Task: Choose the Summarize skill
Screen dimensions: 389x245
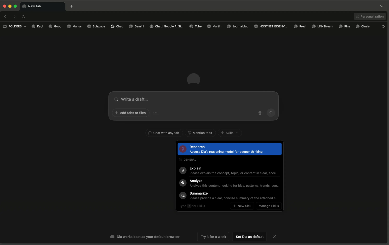Action: click(230, 195)
